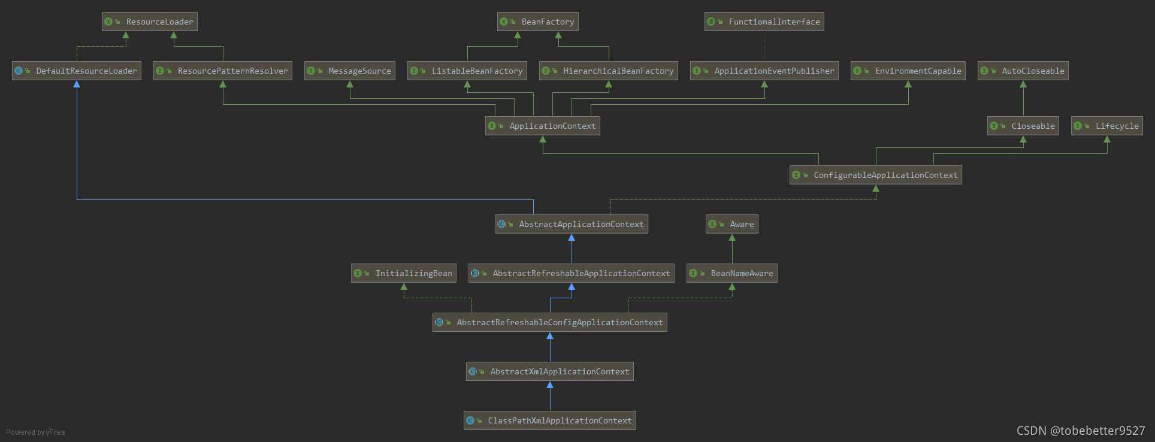Select the HierarchicalBeanFactory label
This screenshot has height=442, width=1155.
(x=618, y=71)
